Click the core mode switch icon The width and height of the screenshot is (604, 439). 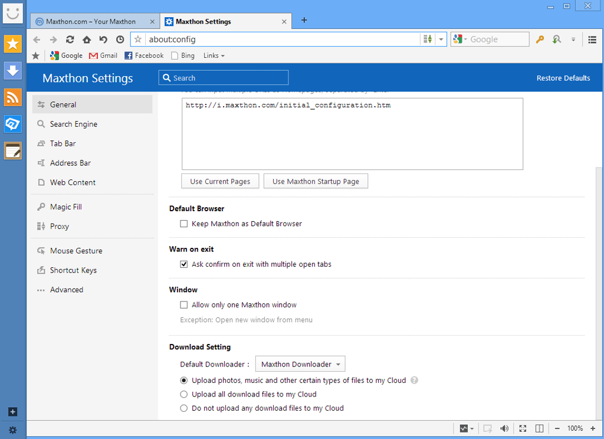point(428,40)
